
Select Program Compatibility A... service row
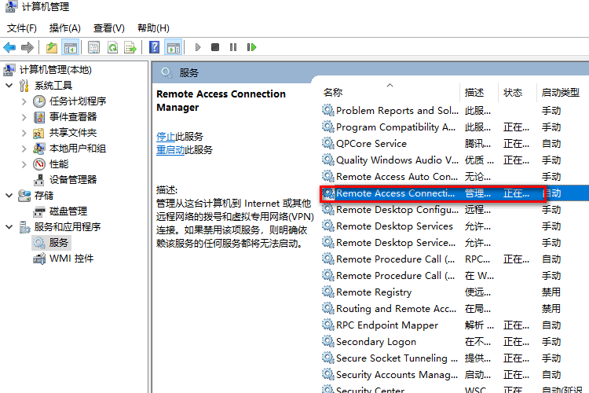point(455,127)
